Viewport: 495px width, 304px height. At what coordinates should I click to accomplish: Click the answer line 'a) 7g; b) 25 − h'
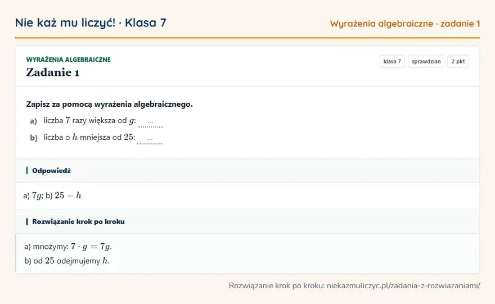[52, 196]
